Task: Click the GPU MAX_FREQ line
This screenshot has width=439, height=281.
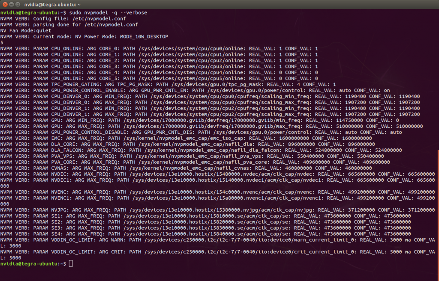Action: tap(211, 126)
